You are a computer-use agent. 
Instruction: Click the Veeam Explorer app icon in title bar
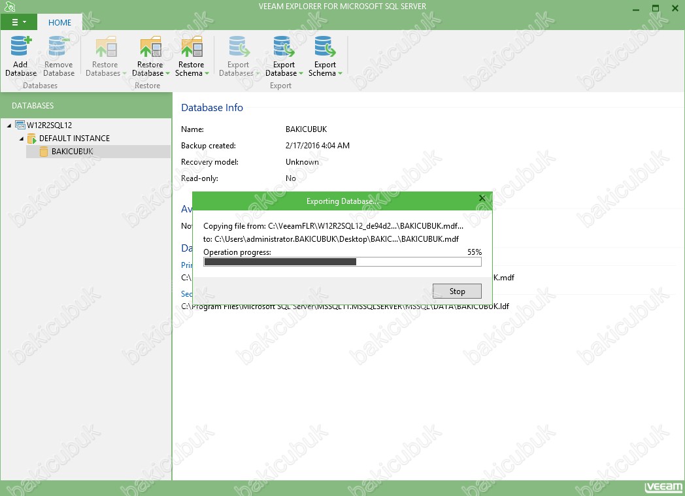pyautogui.click(x=10, y=7)
